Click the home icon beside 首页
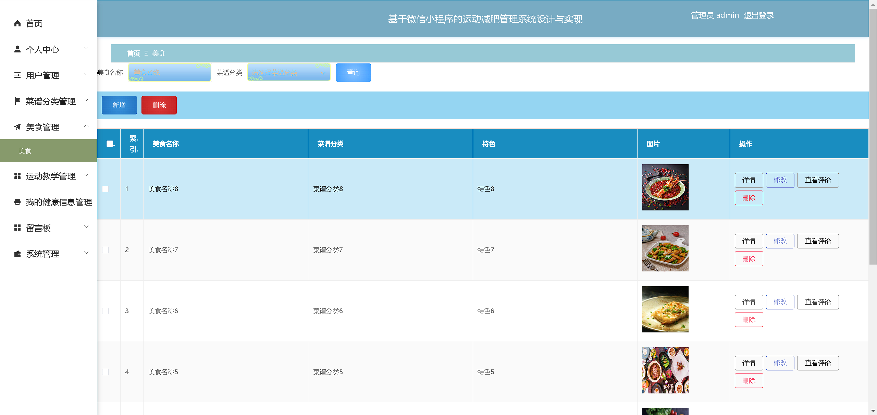The image size is (877, 415). coord(17,23)
